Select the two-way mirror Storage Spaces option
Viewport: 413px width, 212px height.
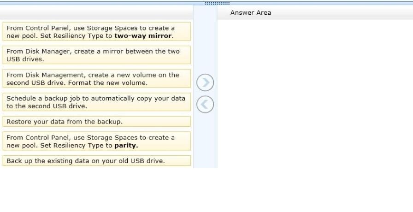click(x=97, y=32)
